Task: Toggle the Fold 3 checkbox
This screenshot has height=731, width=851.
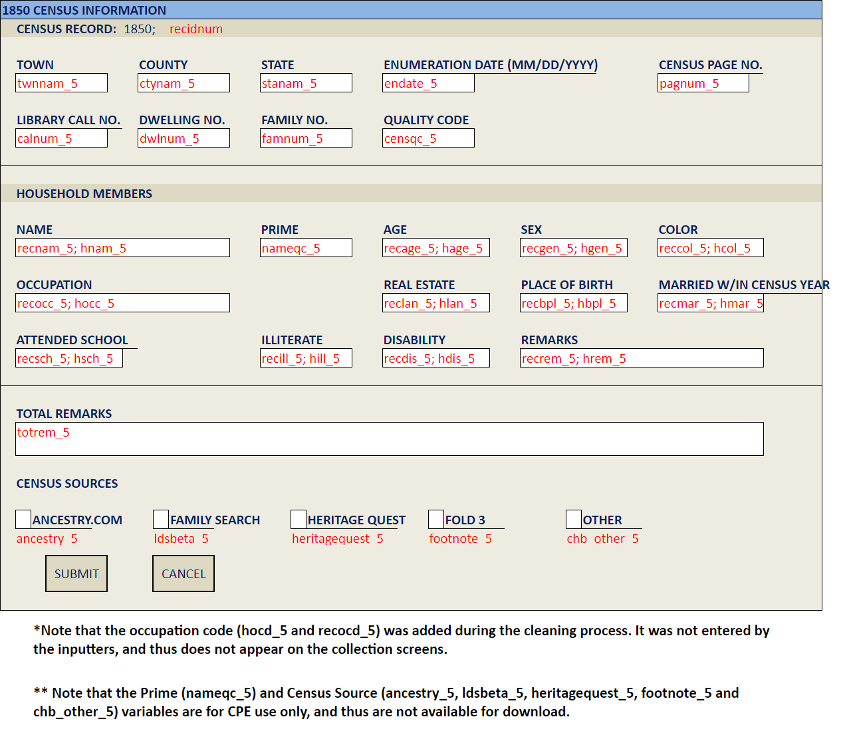Action: point(436,519)
